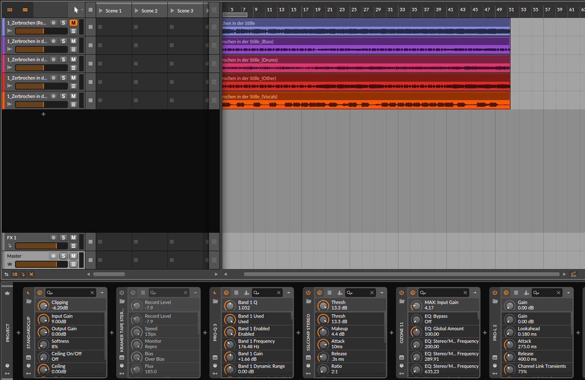Image resolution: width=585 pixels, height=380 pixels.
Task: Open SSLCOMP STEREO modulators icon
Action: (339, 293)
